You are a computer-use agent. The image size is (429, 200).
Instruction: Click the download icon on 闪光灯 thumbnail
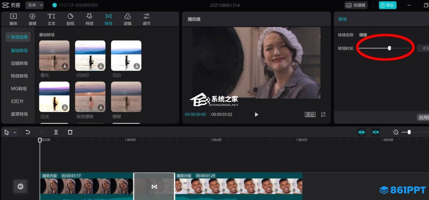[101, 66]
